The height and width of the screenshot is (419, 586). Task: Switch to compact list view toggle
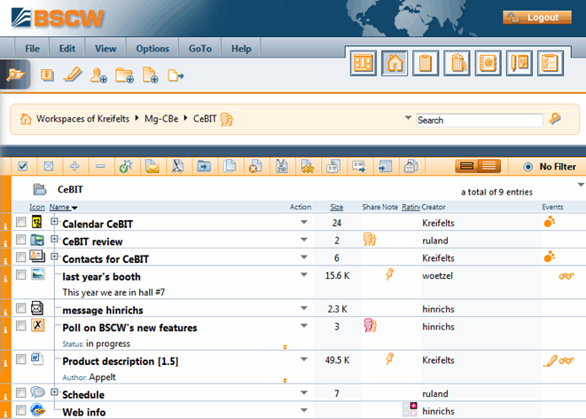tap(466, 166)
